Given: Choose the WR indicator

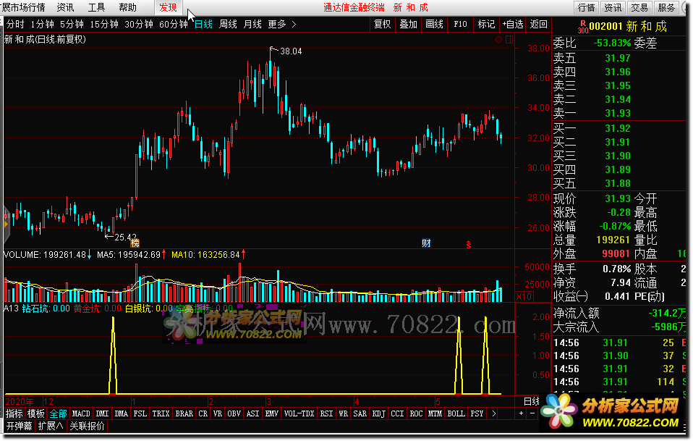Looking at the screenshot, I should click(x=344, y=413).
